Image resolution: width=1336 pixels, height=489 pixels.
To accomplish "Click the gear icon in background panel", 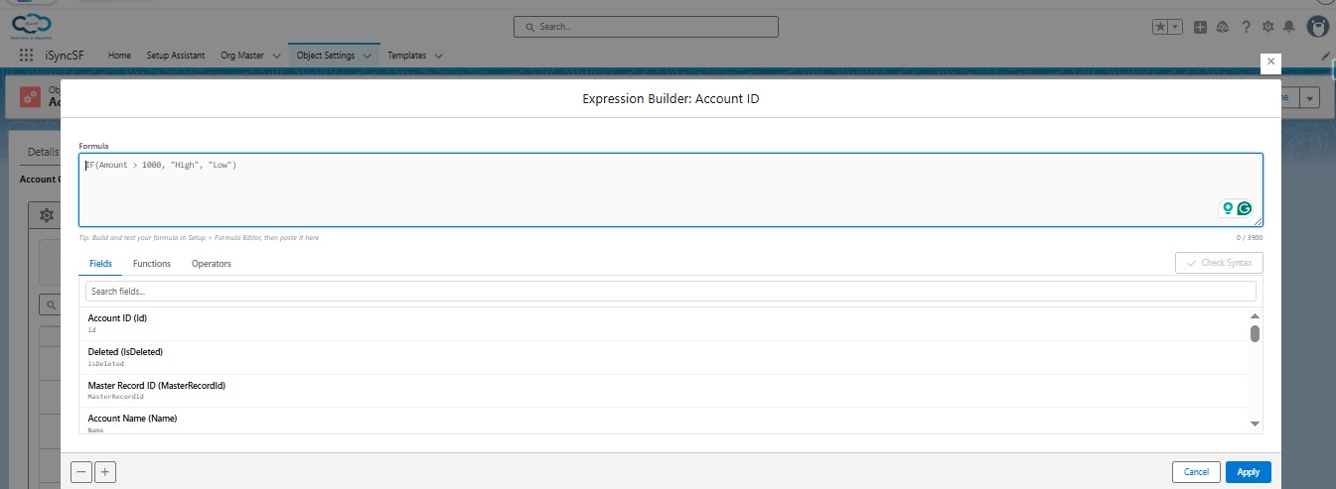I will pos(46,215).
